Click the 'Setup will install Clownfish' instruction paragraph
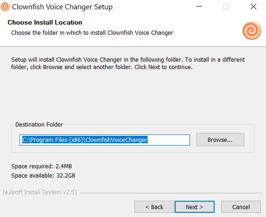The height and width of the screenshot is (217, 266). click(128, 64)
